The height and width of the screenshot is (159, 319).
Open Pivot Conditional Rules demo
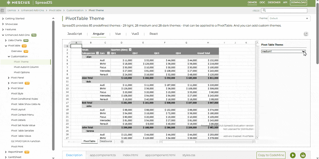(24, 99)
